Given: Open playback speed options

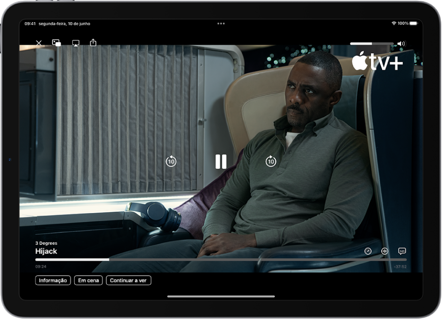Looking at the screenshot, I should click(x=368, y=251).
